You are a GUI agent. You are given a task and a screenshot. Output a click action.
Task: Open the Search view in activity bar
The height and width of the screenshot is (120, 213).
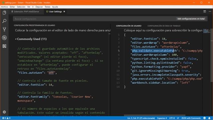[x=4, y=21]
